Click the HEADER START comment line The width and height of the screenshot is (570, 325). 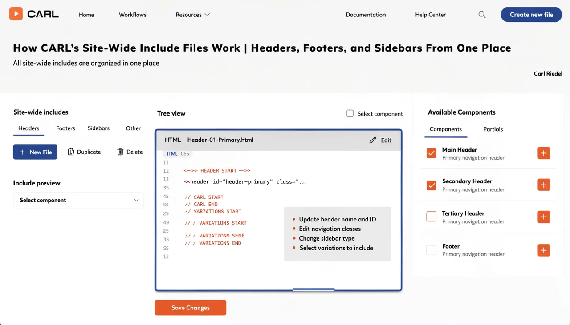[x=217, y=171]
